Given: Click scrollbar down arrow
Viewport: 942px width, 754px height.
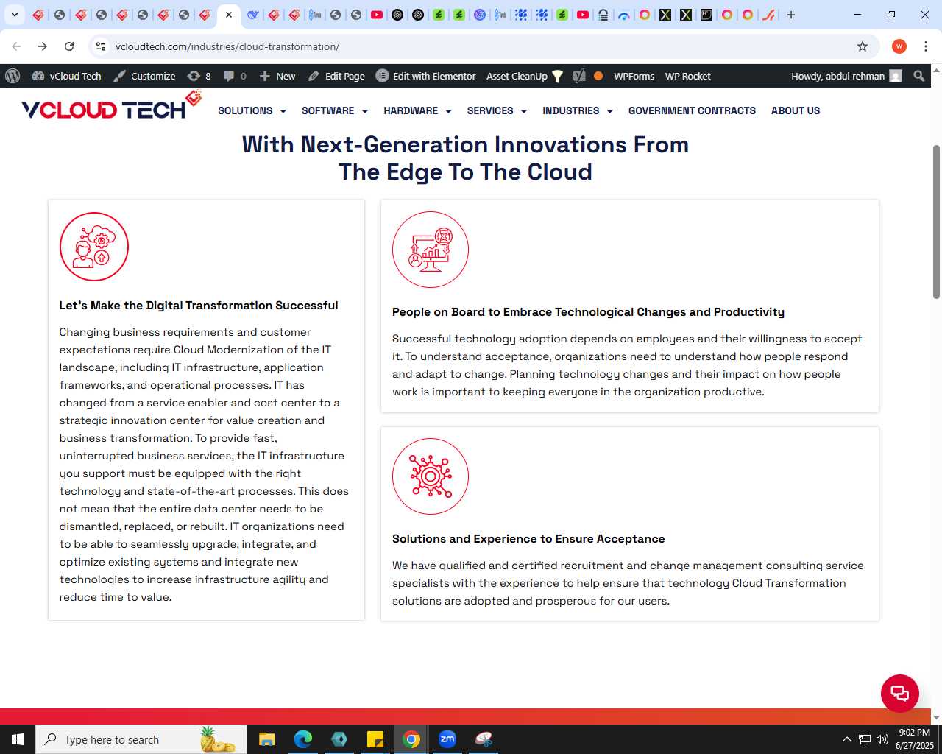Looking at the screenshot, I should pyautogui.click(x=936, y=718).
